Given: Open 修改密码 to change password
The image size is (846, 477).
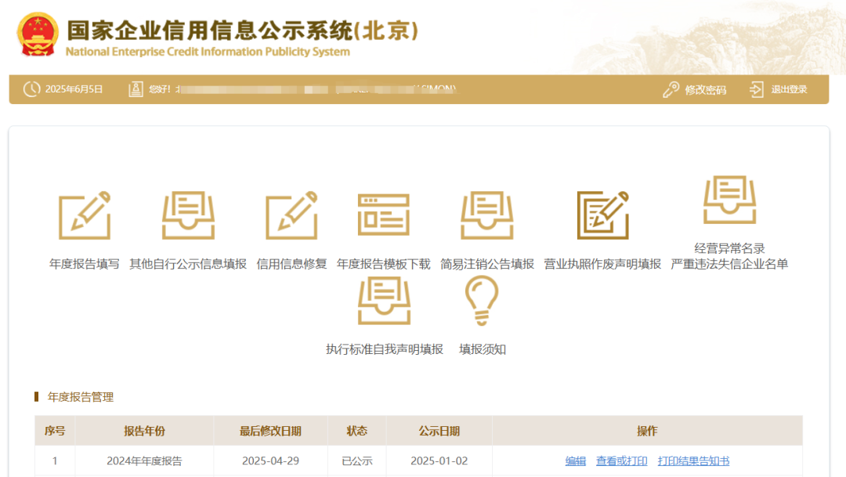Looking at the screenshot, I should (x=705, y=89).
